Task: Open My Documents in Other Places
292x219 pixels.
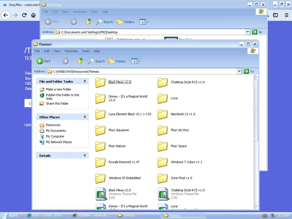Action: [56, 131]
